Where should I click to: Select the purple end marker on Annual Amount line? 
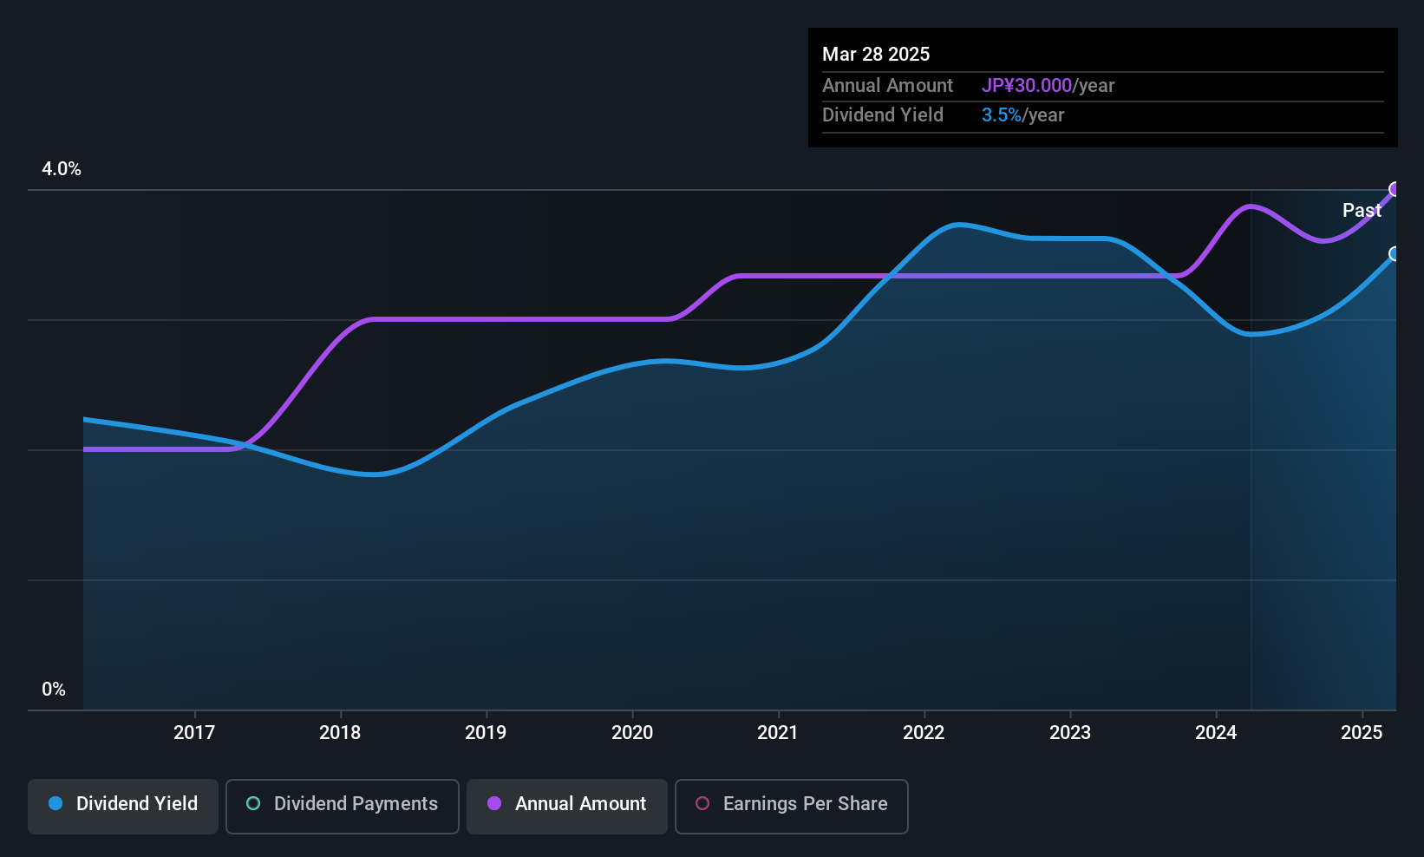(x=1395, y=190)
